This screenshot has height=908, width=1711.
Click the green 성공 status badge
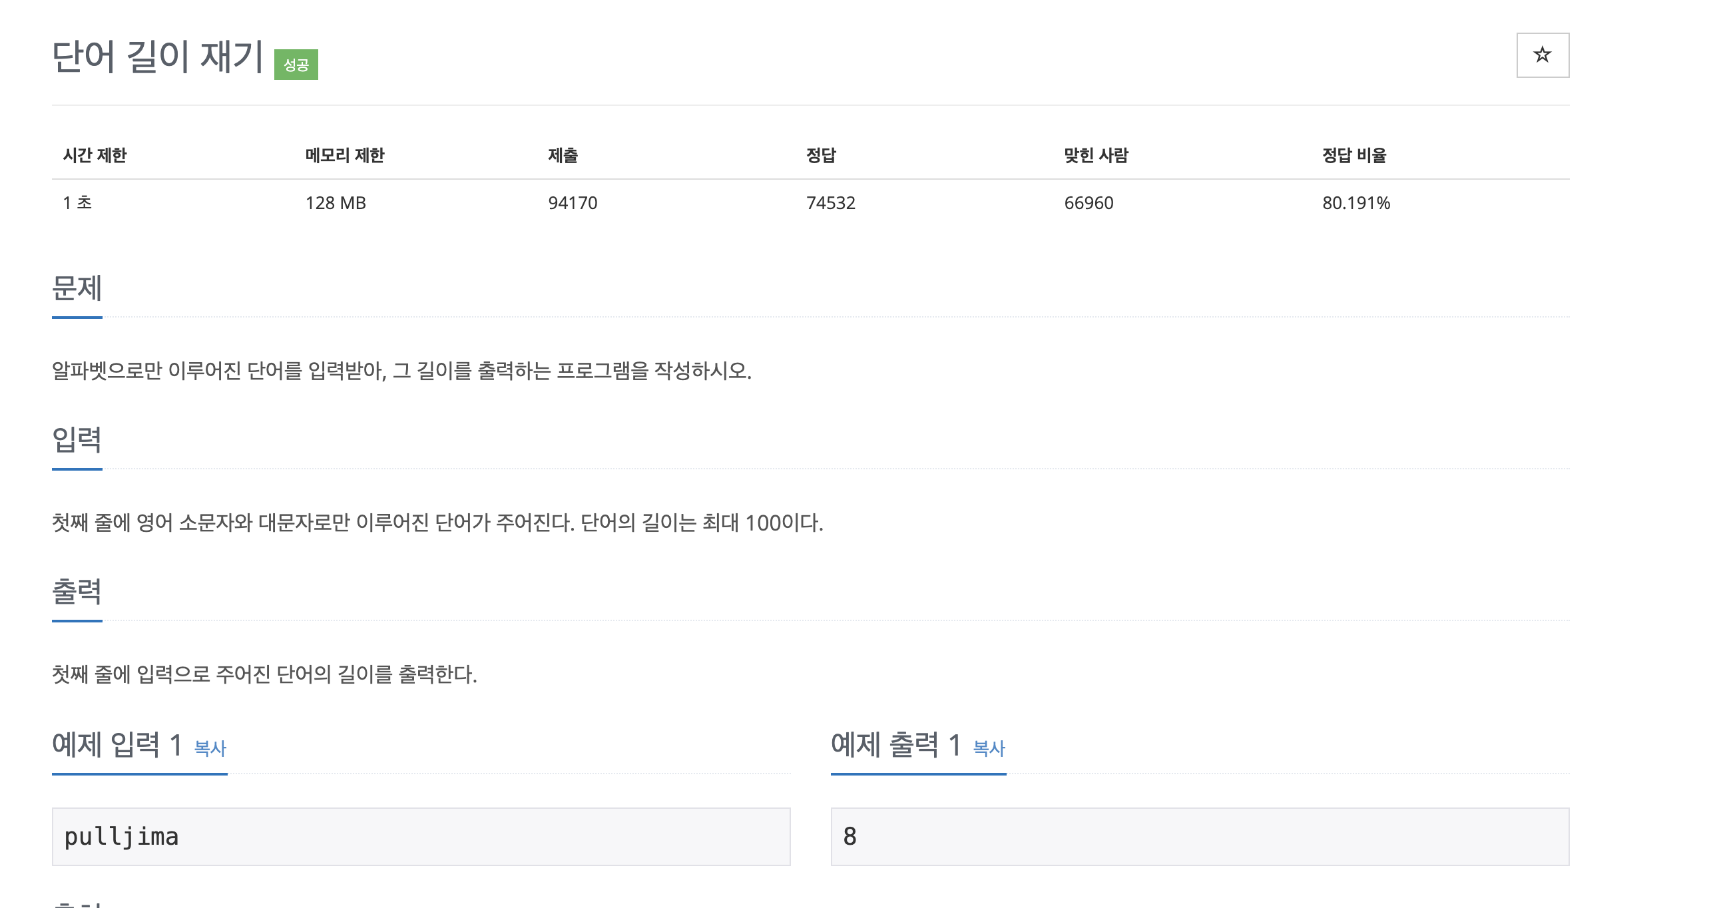296,65
